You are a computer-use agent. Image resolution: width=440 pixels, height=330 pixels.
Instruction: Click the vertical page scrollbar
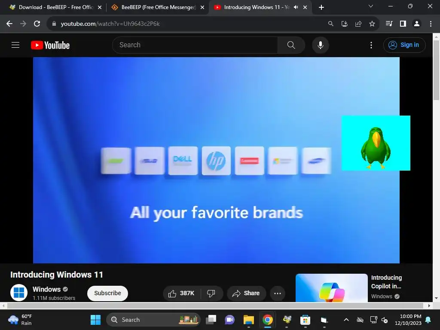coord(437,70)
